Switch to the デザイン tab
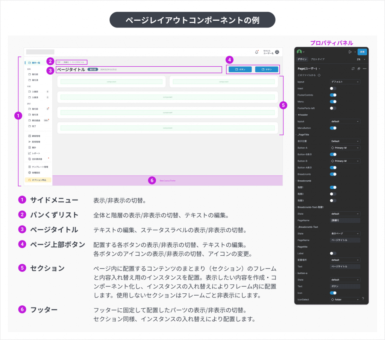This screenshot has width=385, height=340. click(302, 59)
